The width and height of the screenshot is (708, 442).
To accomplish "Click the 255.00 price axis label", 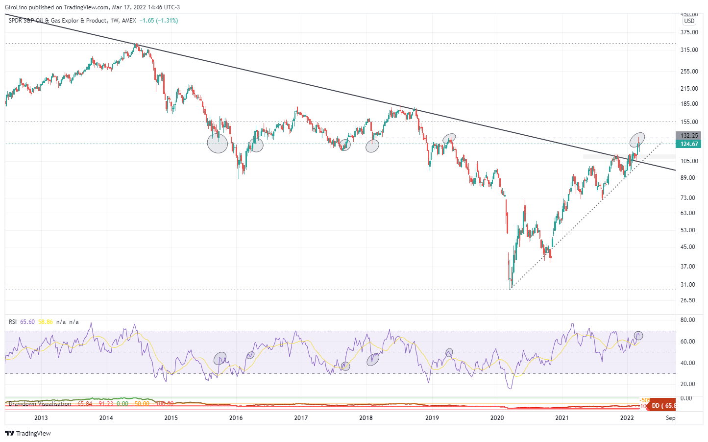I will click(x=689, y=72).
